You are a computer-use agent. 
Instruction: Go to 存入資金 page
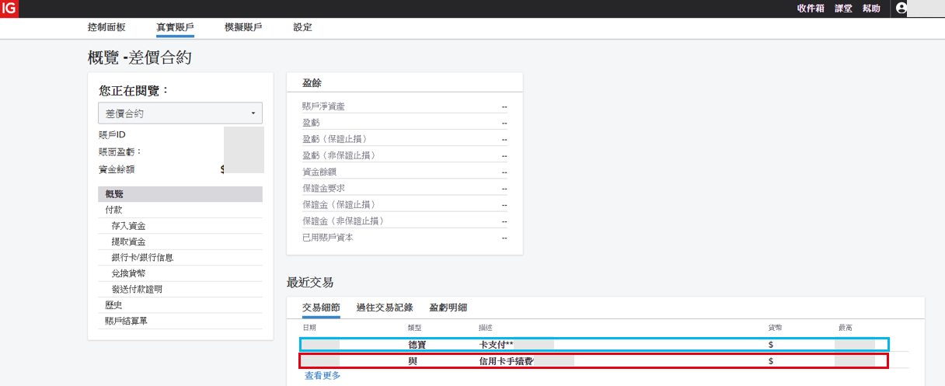coord(128,226)
